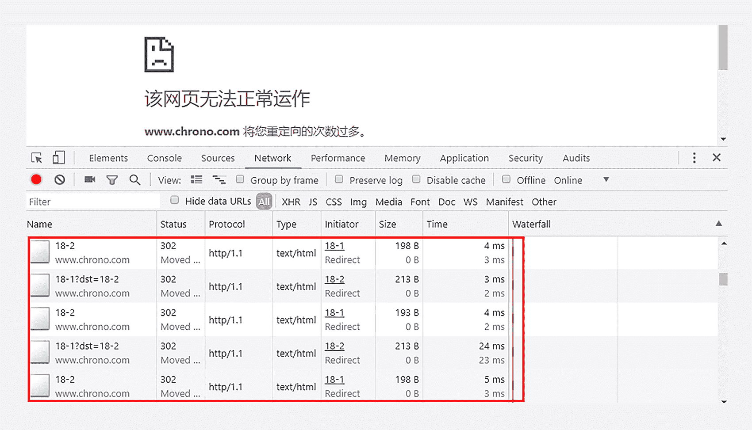Enable the Group by frame checkbox
Screen dimensions: 752x430
pos(240,179)
